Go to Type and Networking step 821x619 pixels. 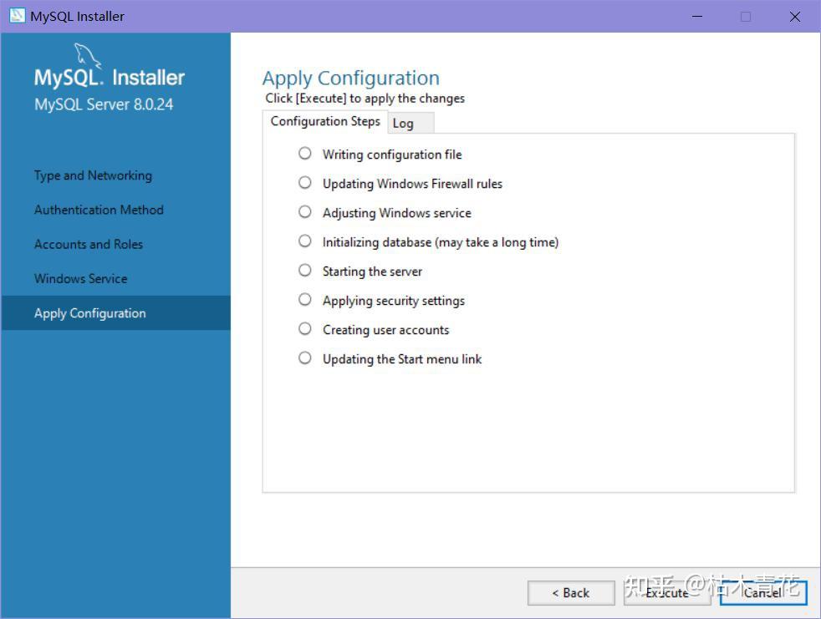pyautogui.click(x=93, y=175)
